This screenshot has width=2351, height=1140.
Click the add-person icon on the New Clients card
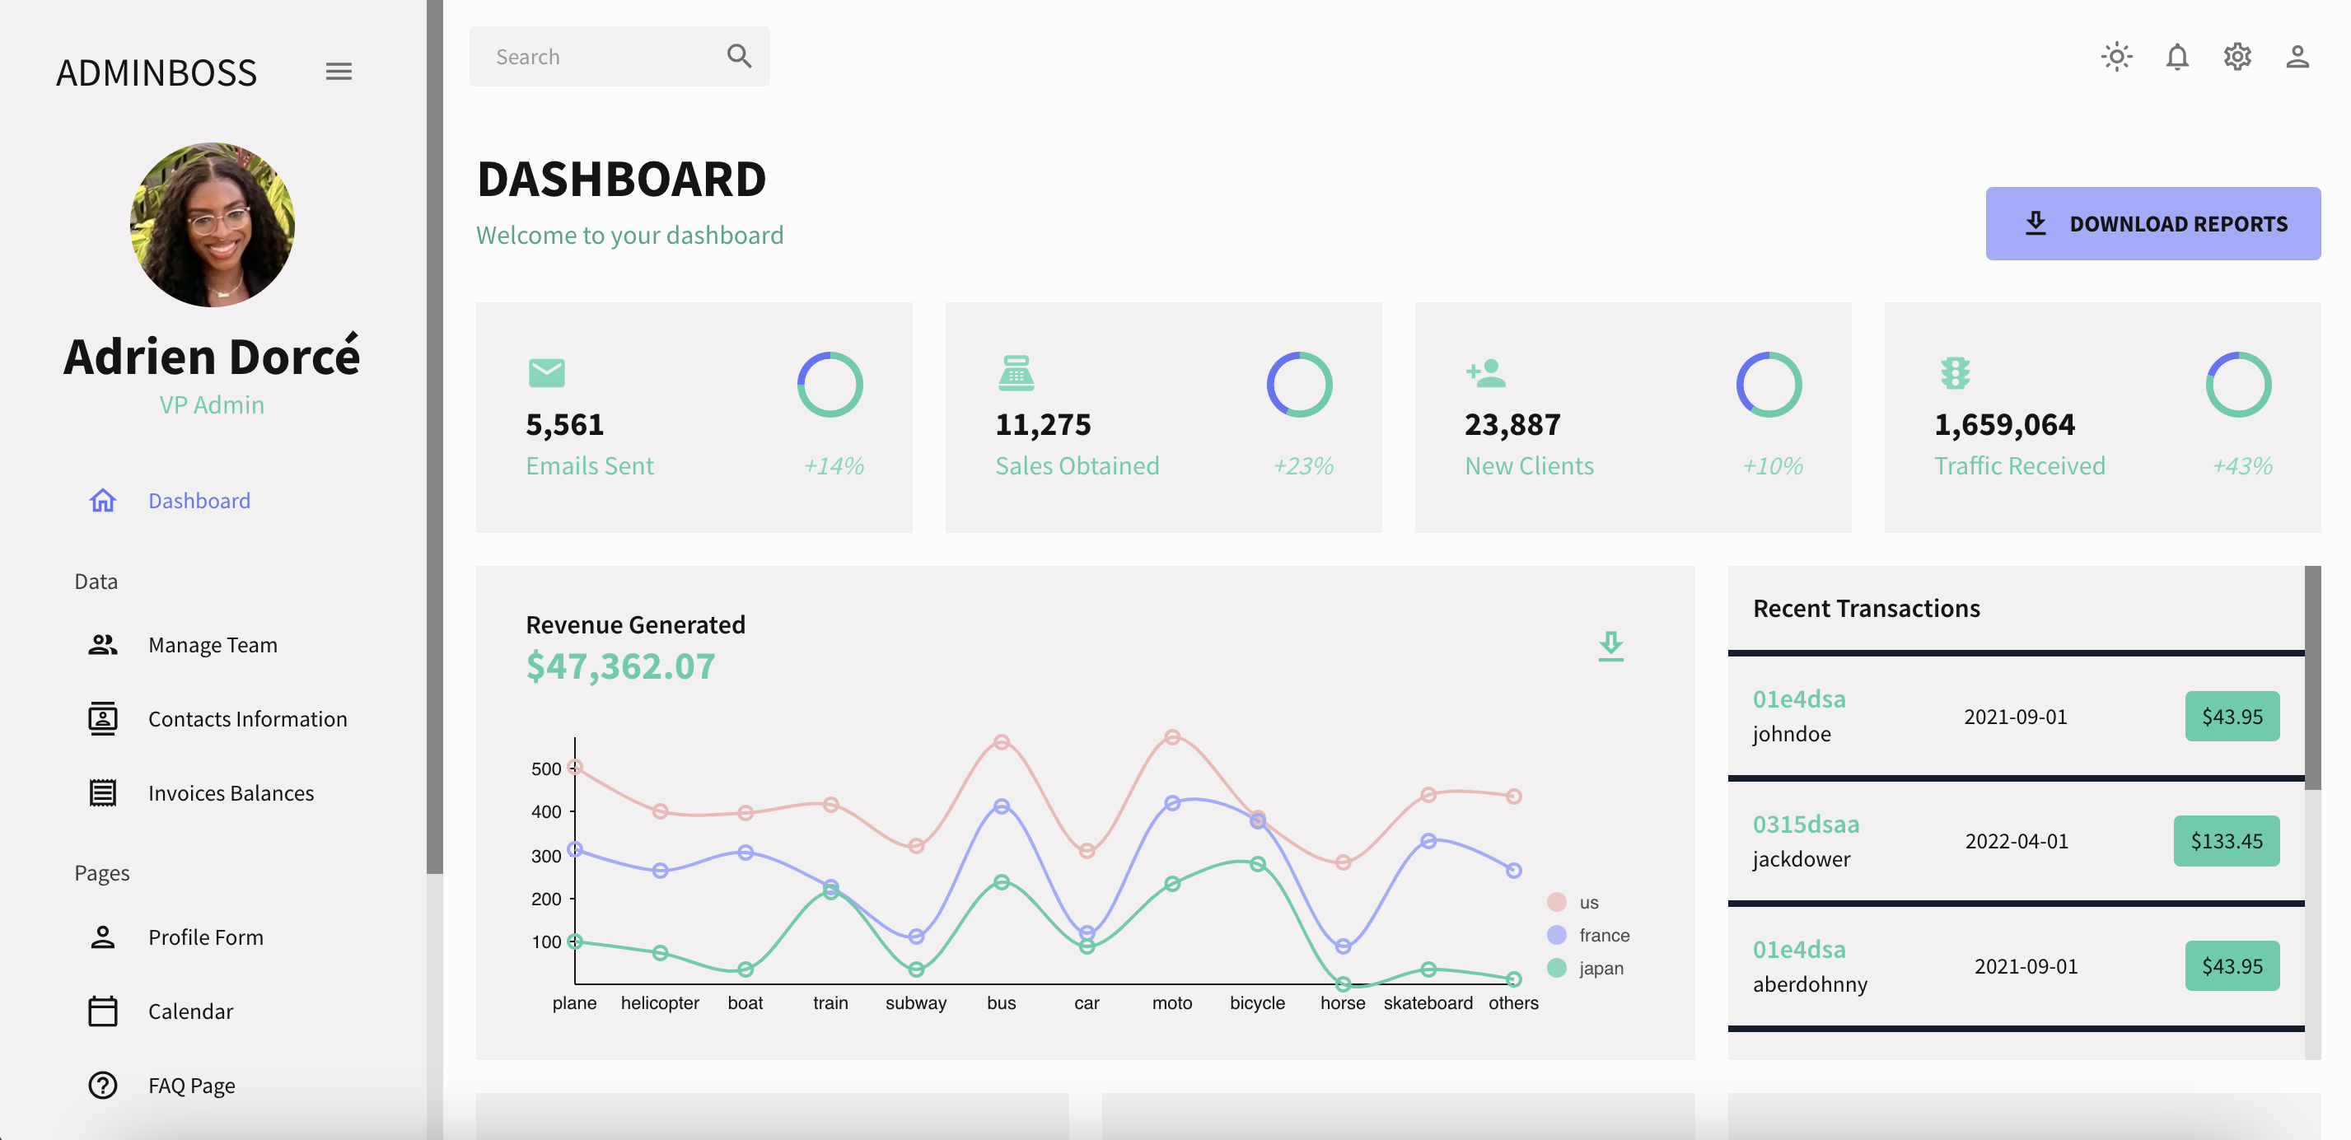pos(1485,372)
